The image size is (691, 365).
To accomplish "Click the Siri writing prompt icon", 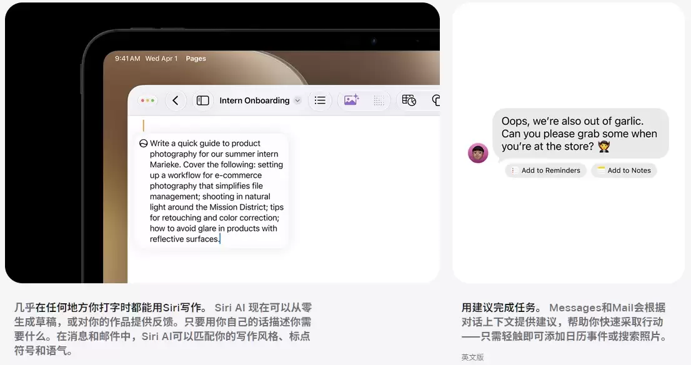I will [143, 144].
